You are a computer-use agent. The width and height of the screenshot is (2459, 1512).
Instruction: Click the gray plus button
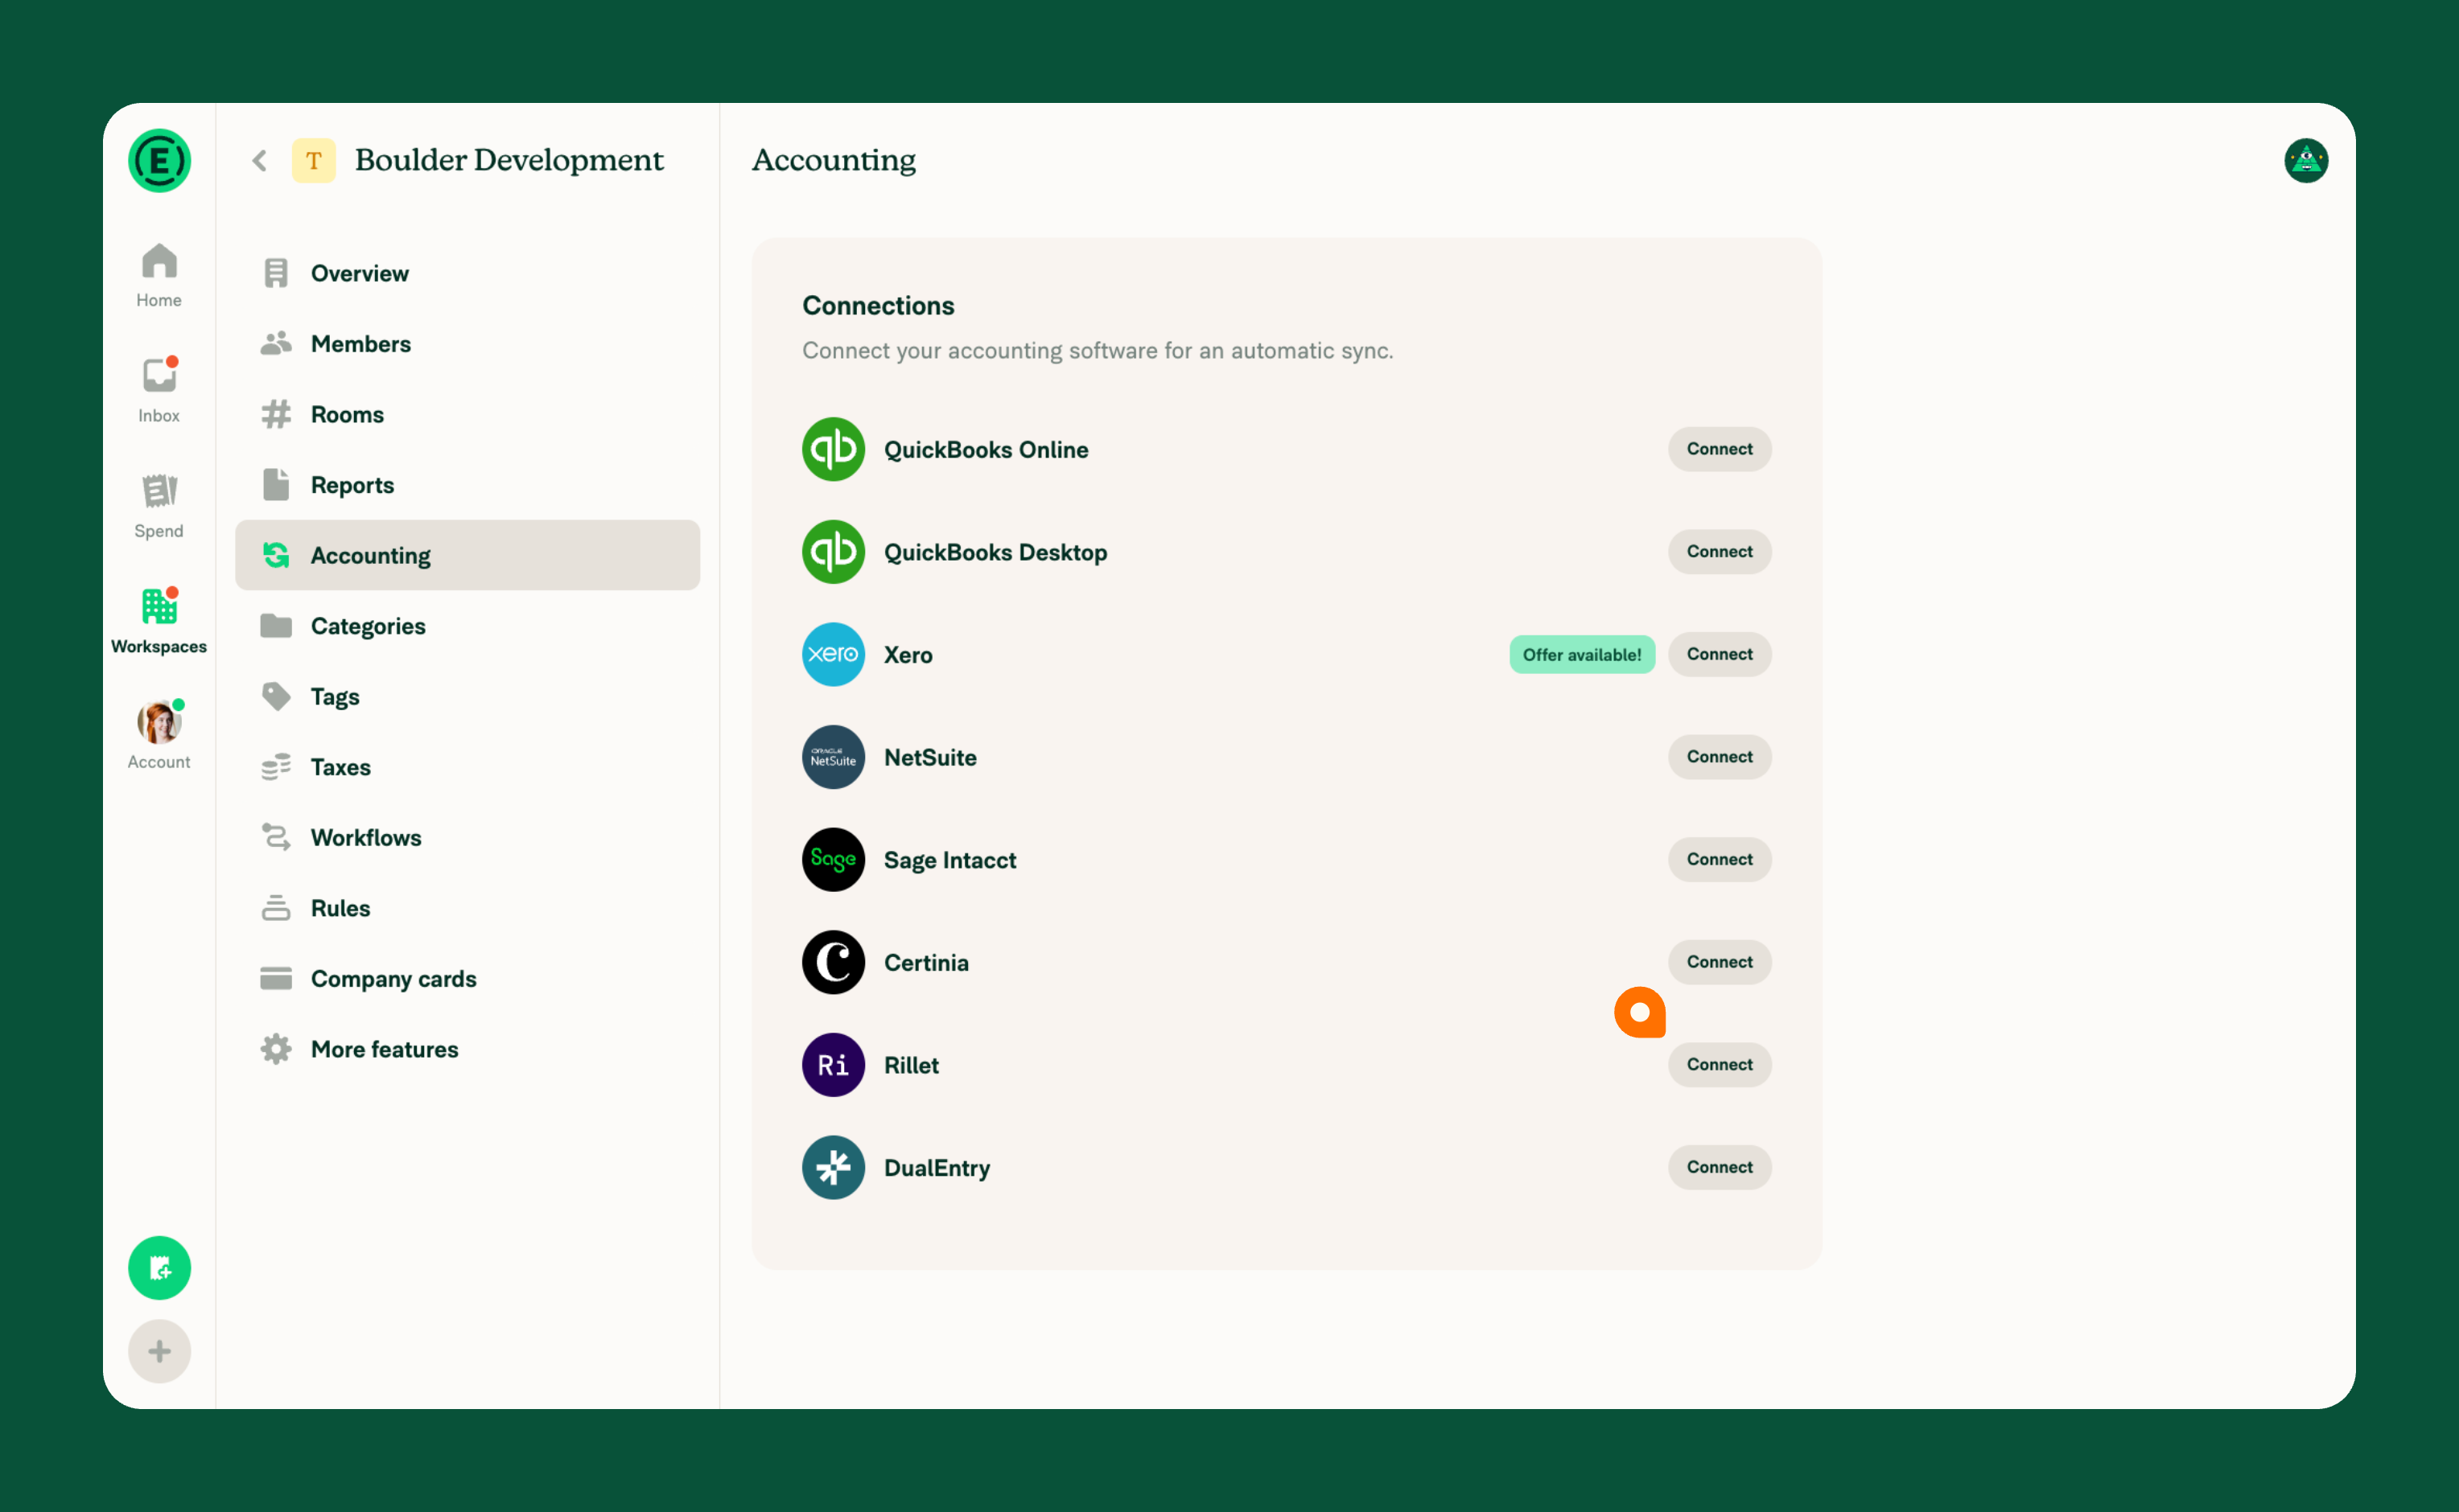click(x=159, y=1352)
